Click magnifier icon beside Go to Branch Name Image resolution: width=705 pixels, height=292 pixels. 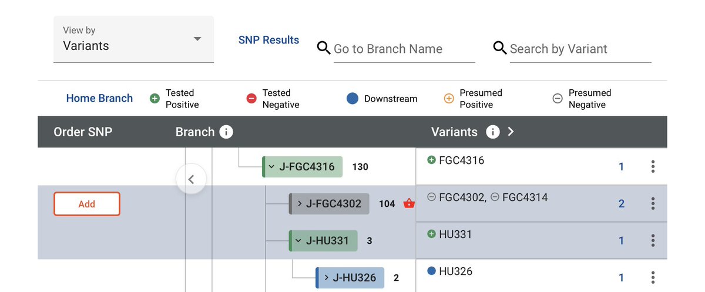324,48
